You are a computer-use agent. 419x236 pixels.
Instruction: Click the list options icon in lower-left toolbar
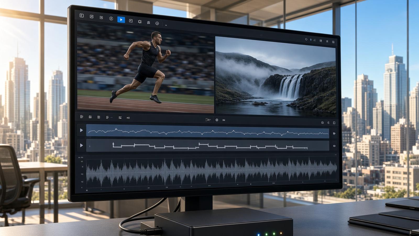(x=107, y=117)
